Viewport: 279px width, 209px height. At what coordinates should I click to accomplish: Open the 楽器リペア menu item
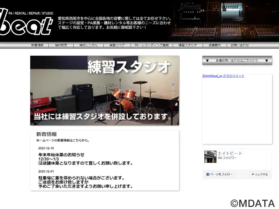click(x=117, y=45)
